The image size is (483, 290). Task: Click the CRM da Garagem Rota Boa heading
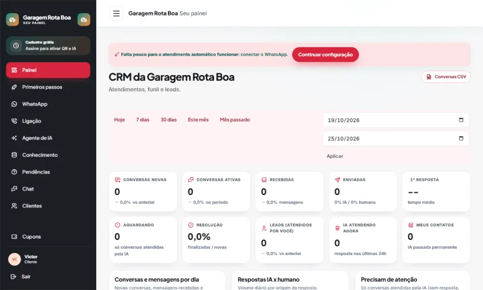(x=171, y=77)
